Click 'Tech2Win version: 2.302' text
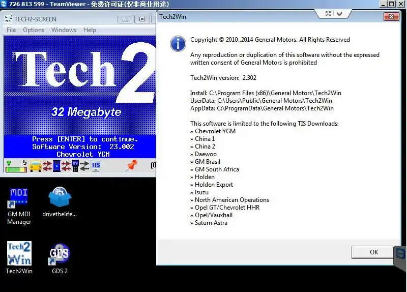The image size is (407, 292). (223, 78)
